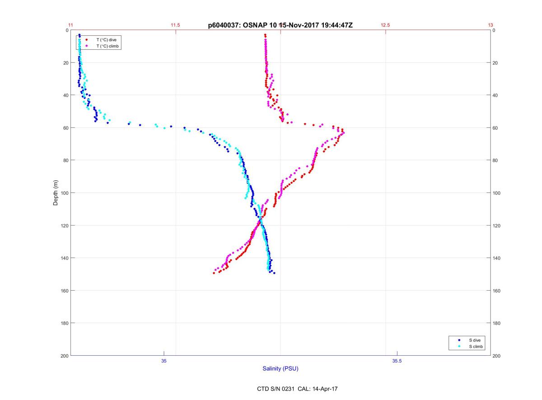542x400 pixels.
Task: Click the 100 depth tick on left axis
Action: (65, 193)
